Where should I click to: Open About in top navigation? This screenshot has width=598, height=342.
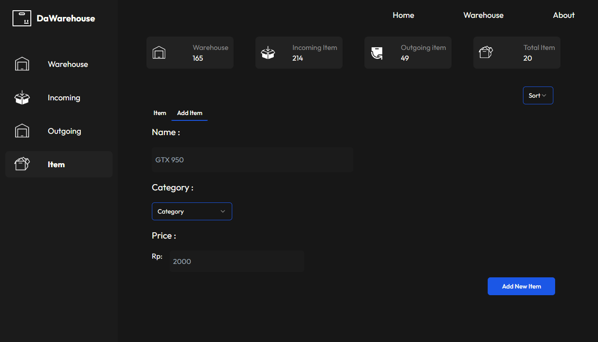[564, 15]
